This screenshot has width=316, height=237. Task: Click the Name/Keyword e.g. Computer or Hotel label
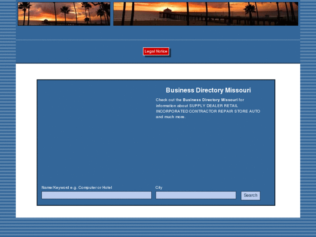coord(77,187)
